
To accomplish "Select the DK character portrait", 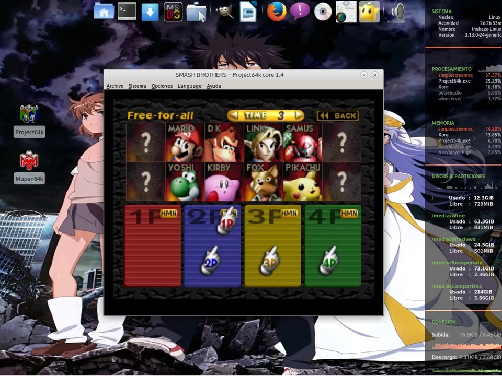I will 224,142.
